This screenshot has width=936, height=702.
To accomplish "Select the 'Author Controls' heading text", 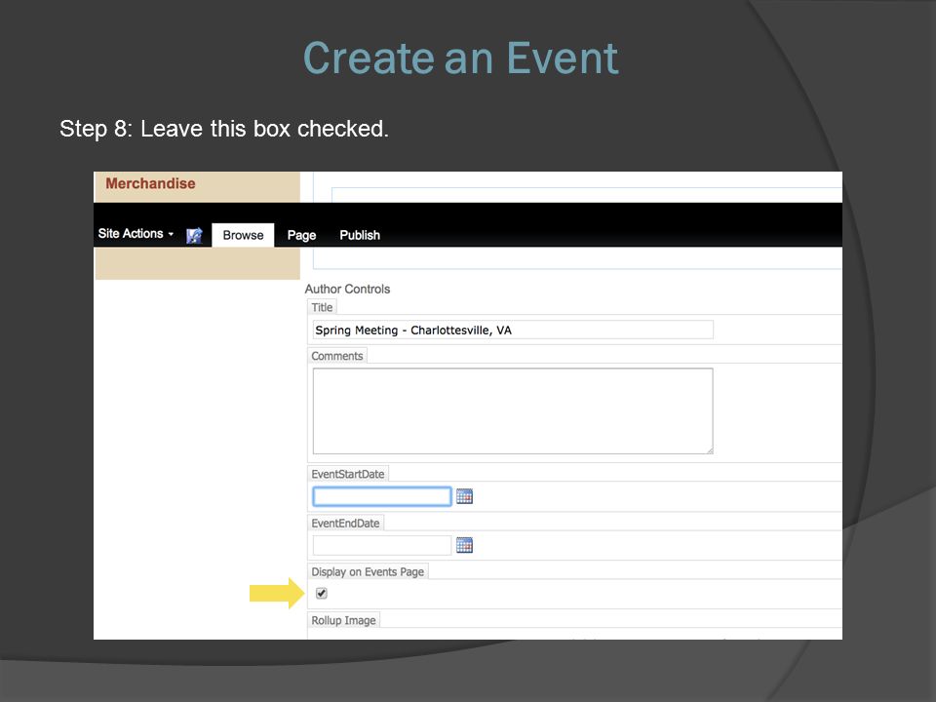I will [x=347, y=289].
